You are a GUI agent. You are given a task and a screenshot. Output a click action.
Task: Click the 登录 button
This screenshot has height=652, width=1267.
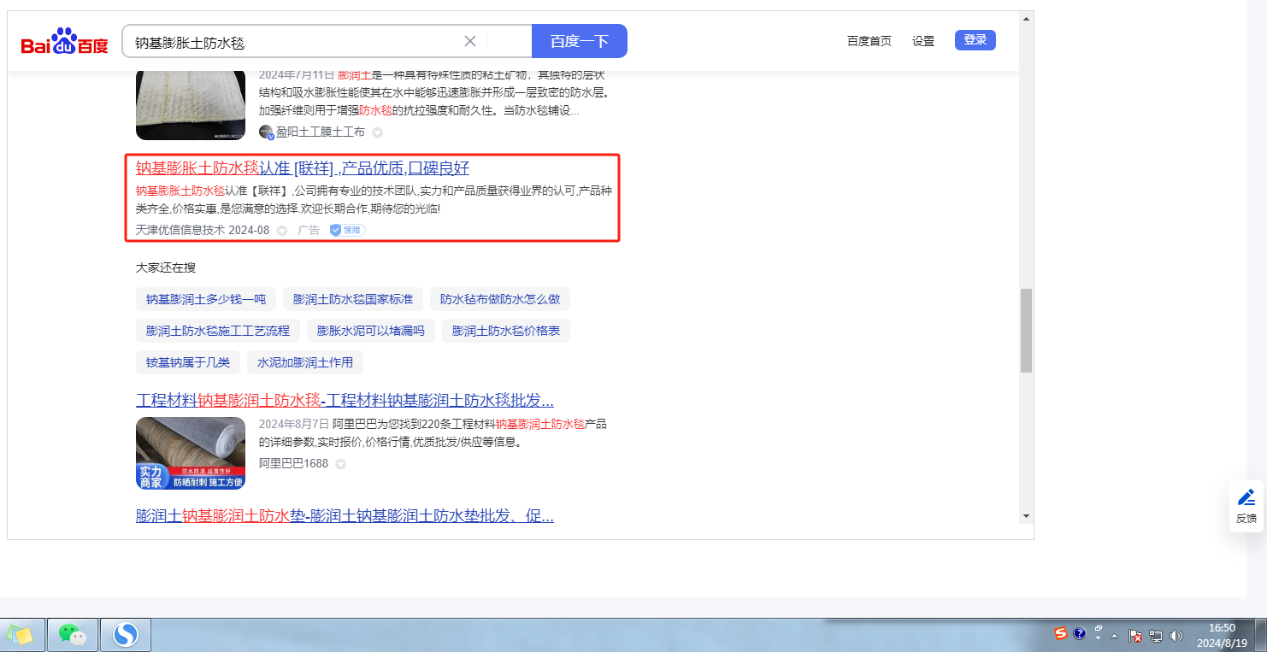click(975, 40)
